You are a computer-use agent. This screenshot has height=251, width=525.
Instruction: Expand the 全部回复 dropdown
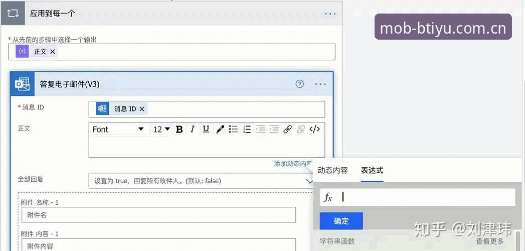(x=309, y=181)
